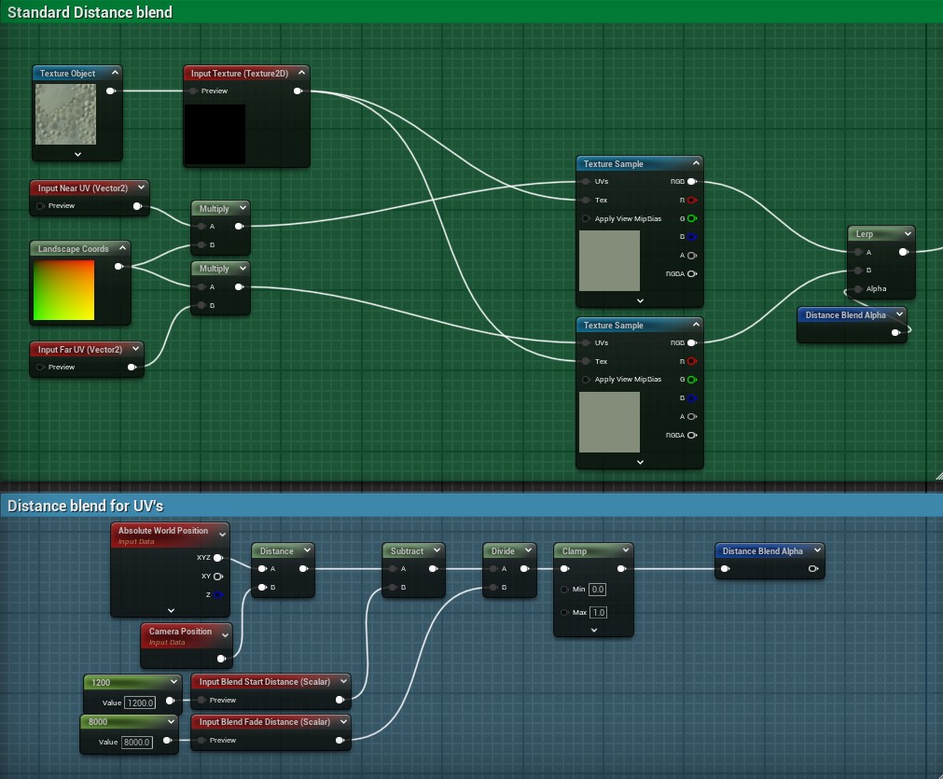Toggle Preview pin on Input Near UV node
943x779 pixels.
(x=40, y=206)
